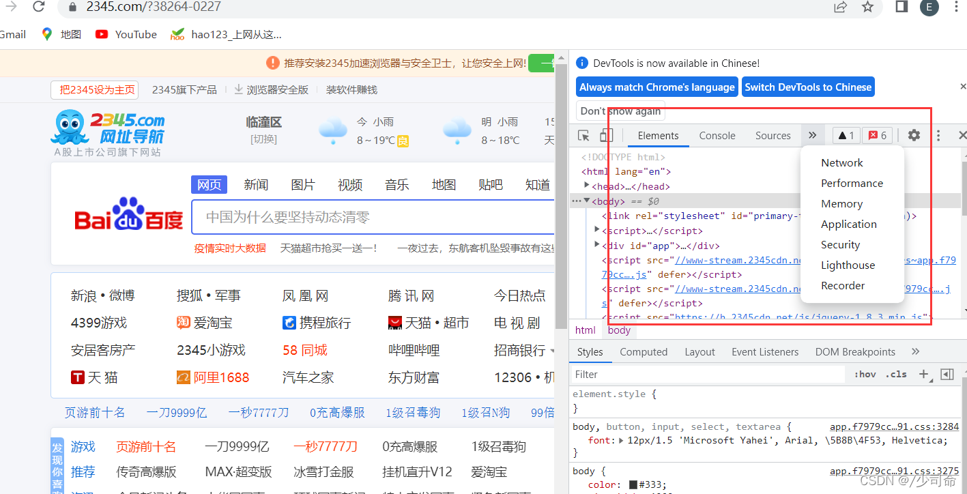Screen dimensions: 967x494
Task: Click the profile avatar E
Action: [x=929, y=6]
